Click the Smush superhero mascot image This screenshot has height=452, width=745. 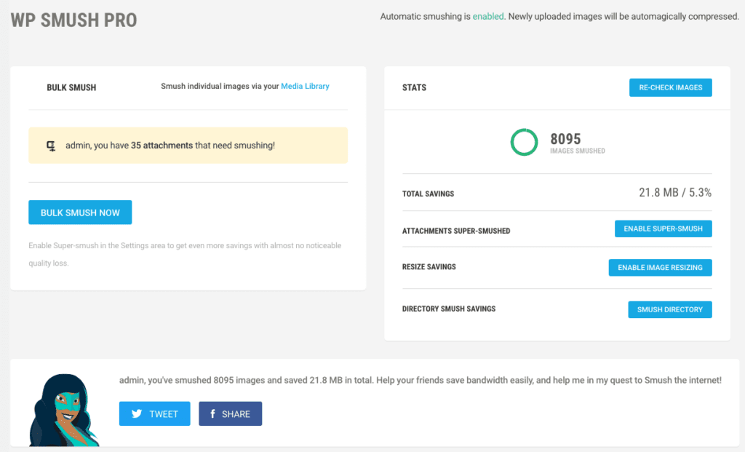click(64, 410)
